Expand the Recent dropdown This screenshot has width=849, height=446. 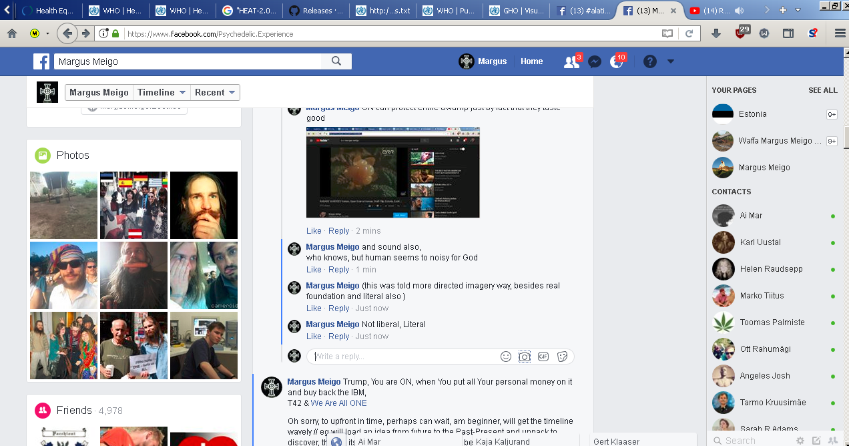click(x=215, y=93)
